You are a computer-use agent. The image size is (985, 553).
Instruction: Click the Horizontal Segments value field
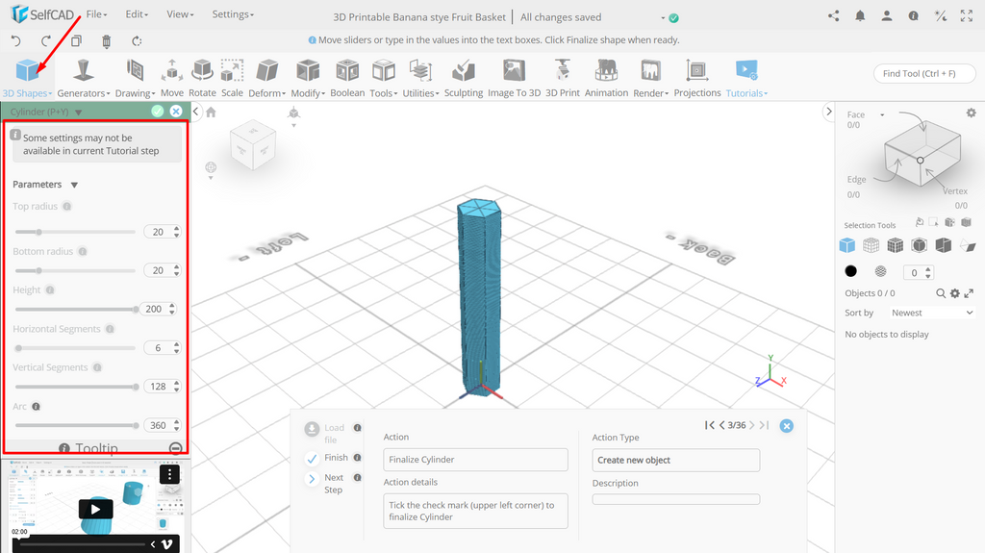coord(159,348)
